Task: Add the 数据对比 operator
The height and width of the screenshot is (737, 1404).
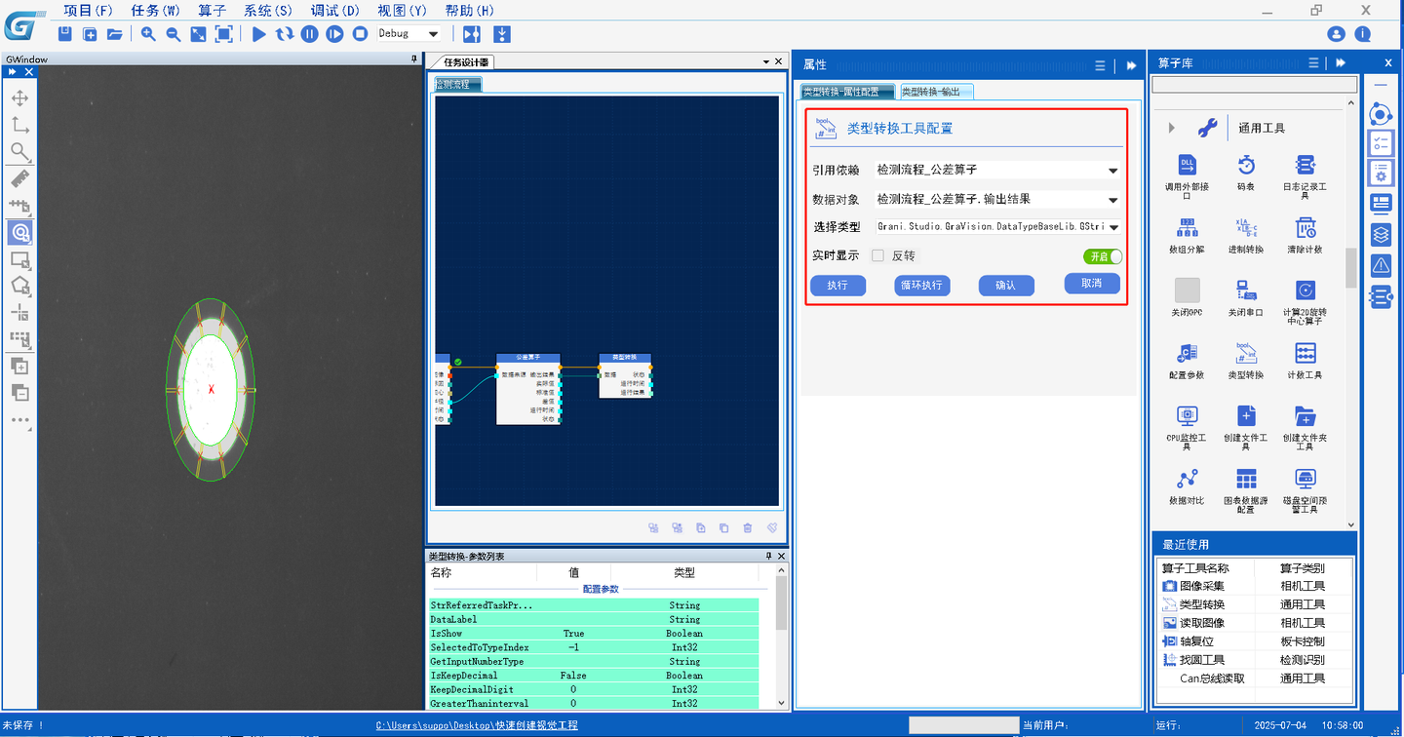Action: point(1187,486)
